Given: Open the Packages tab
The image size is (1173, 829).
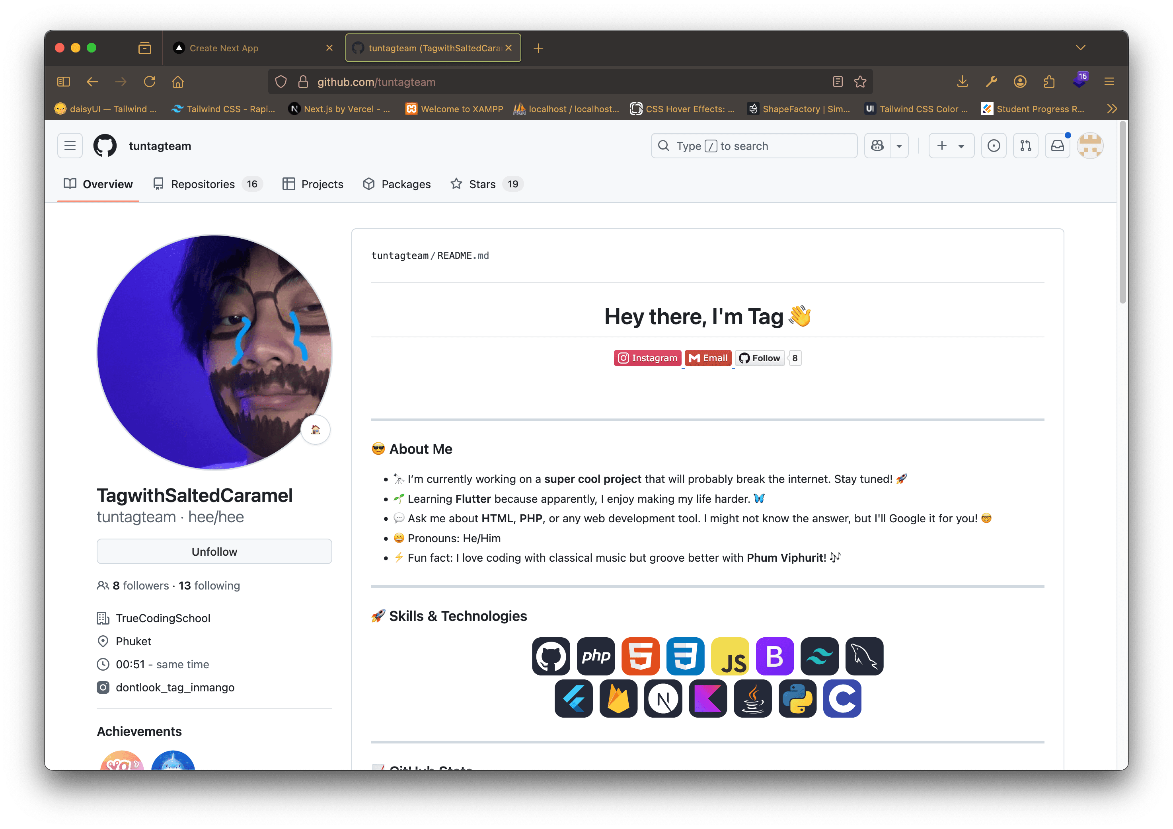Looking at the screenshot, I should (397, 185).
